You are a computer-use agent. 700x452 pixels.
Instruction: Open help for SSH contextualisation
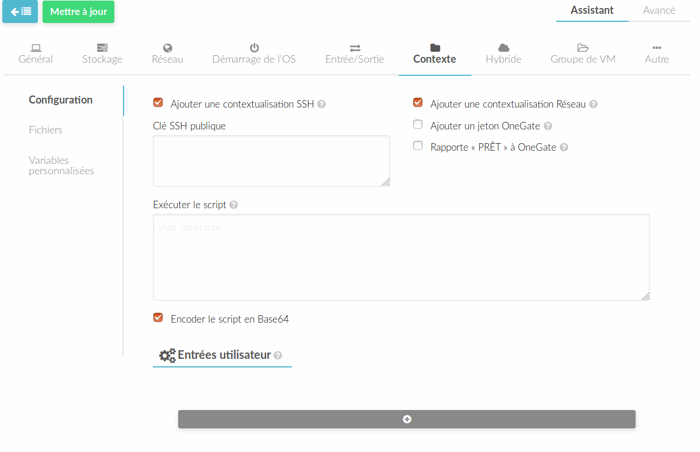(x=322, y=105)
